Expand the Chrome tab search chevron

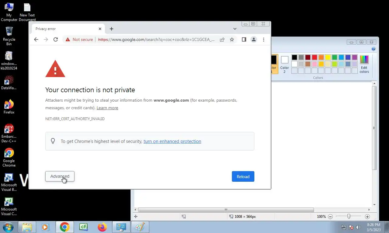(x=235, y=29)
